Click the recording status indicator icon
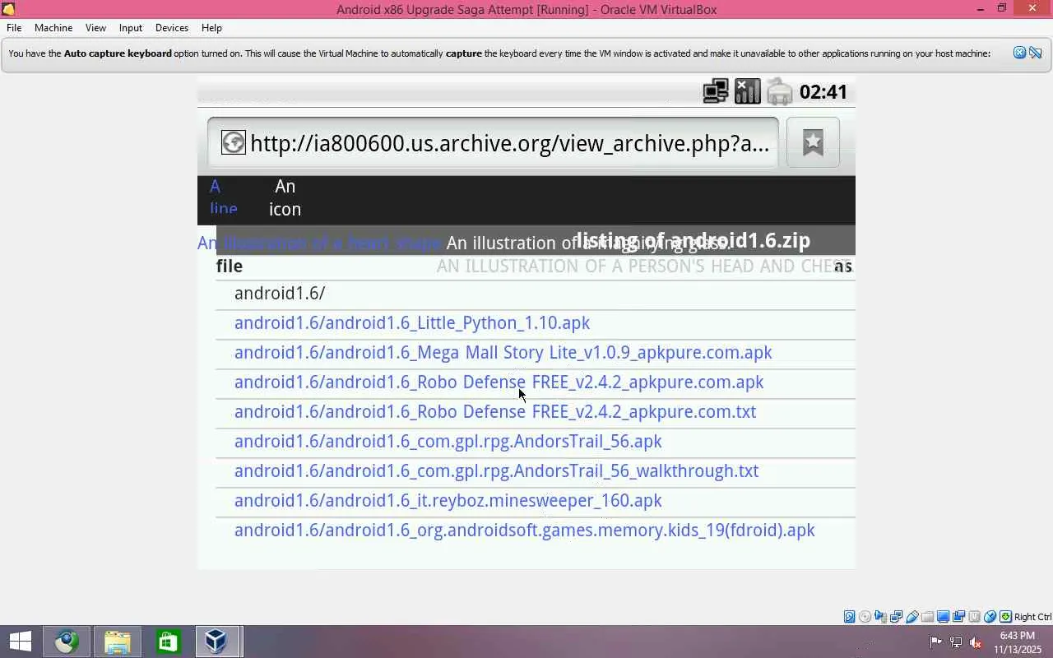The width and height of the screenshot is (1053, 658). (x=959, y=617)
